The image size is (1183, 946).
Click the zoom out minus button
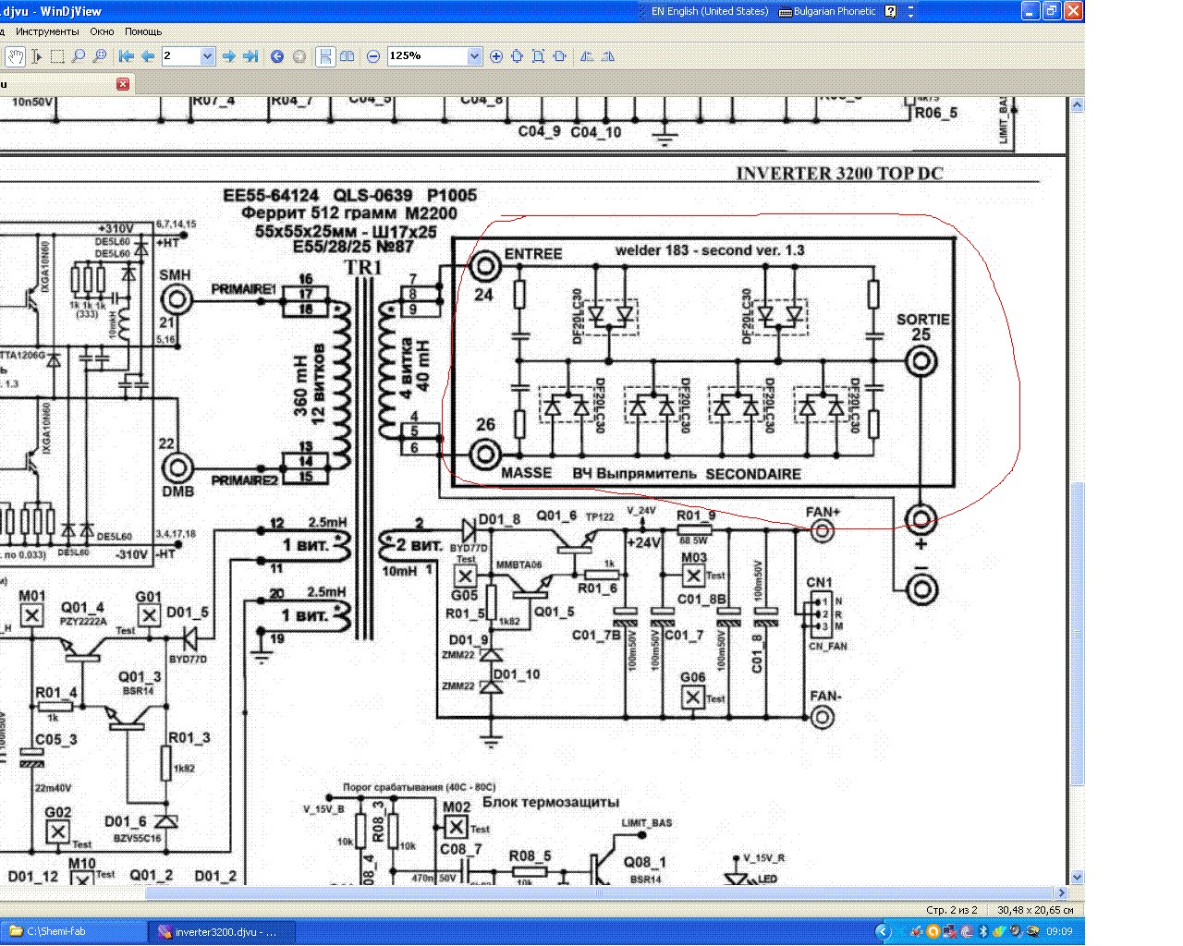[373, 56]
